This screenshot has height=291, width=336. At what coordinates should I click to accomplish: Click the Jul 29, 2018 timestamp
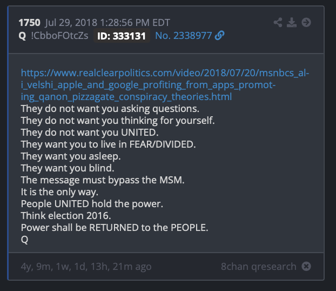coord(107,23)
